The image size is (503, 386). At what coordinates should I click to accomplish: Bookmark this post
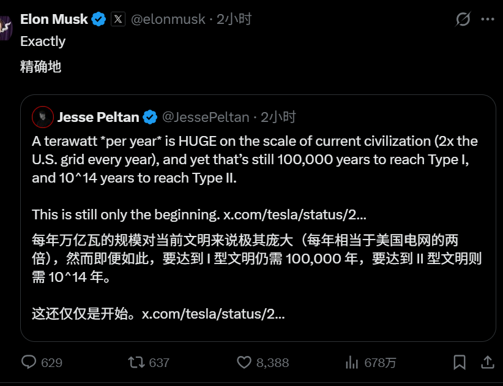point(461,363)
